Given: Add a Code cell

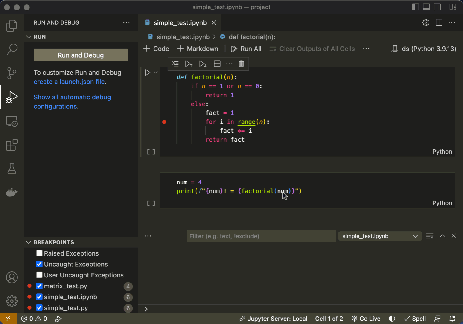Looking at the screenshot, I should tap(156, 49).
